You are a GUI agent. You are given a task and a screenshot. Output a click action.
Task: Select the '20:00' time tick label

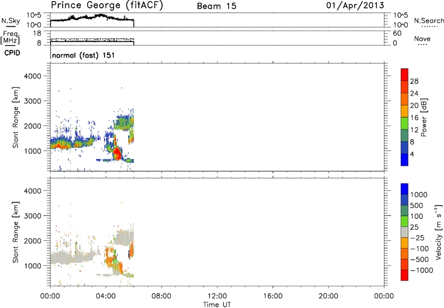coord(329,296)
